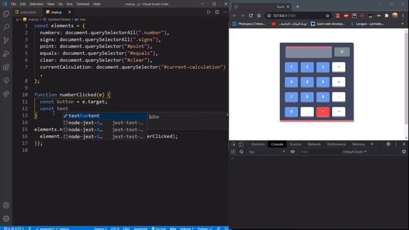Image resolution: width=409 pixels, height=230 pixels.
Task: Choose the textContent autocomplete suggestion
Action: click(x=105, y=116)
